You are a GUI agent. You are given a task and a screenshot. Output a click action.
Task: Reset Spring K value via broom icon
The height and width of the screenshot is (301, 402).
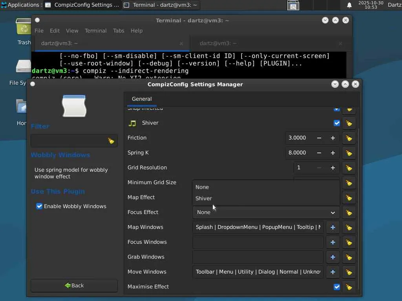tap(349, 153)
